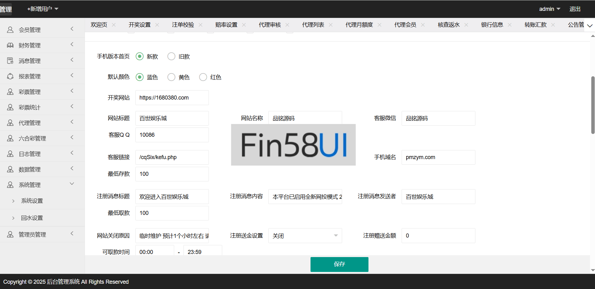The height and width of the screenshot is (289, 595).
Task: Choose 黄色 as the default color
Action: click(x=171, y=77)
